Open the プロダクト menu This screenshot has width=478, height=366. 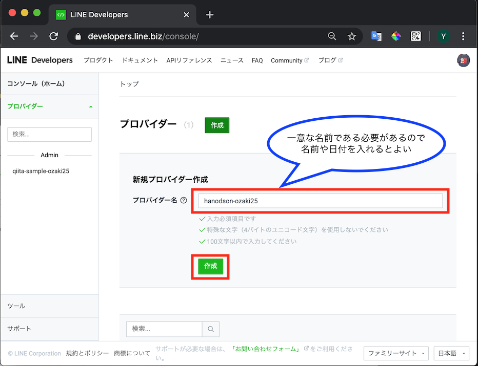coord(98,60)
